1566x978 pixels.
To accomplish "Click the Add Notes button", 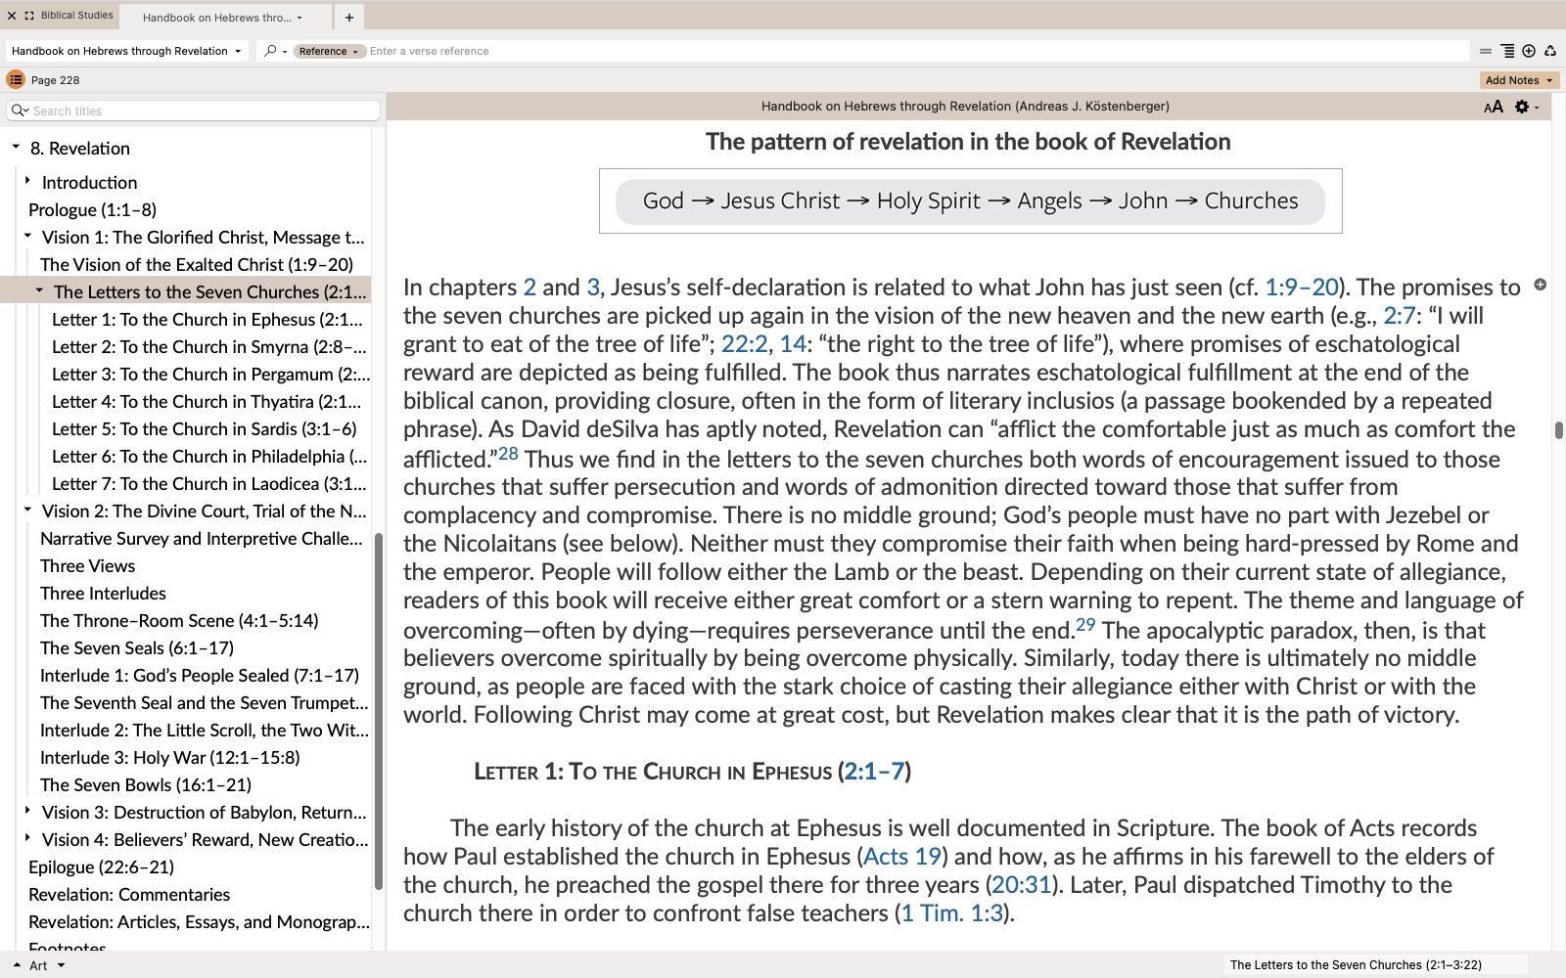I will pyautogui.click(x=1518, y=80).
